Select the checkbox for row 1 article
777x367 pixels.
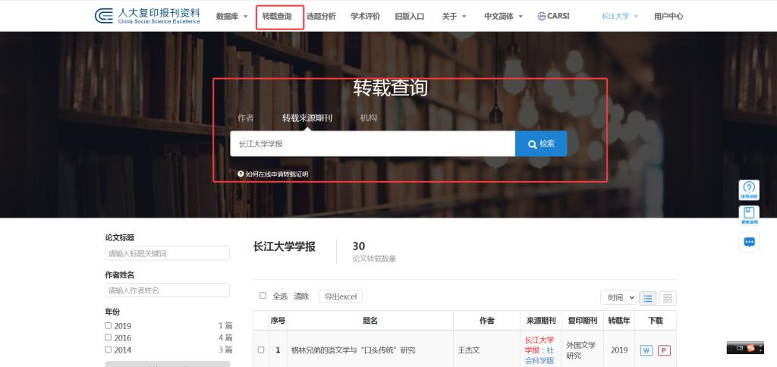pyautogui.click(x=261, y=350)
